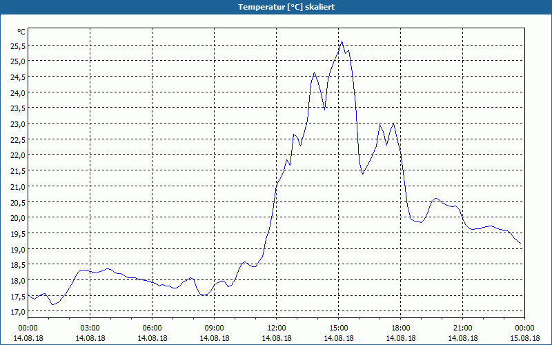This screenshot has height=345, width=552.
Task: Select the 15:00 time label
Action: 338,328
